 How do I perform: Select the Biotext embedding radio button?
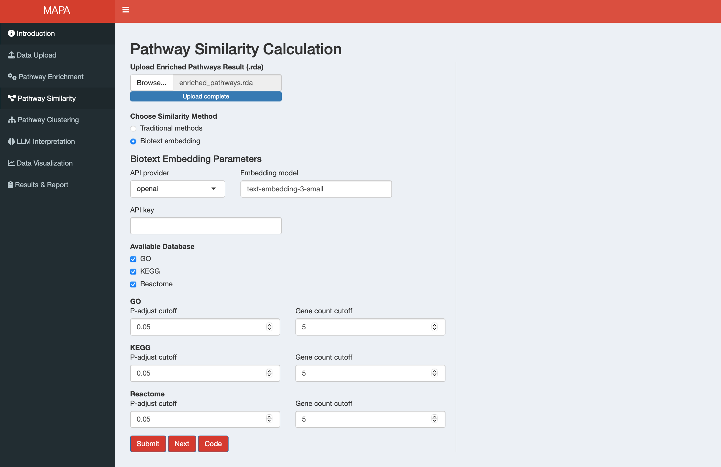tap(133, 141)
